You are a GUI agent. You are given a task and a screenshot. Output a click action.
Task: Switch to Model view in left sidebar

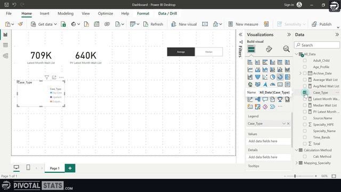pyautogui.click(x=5, y=55)
